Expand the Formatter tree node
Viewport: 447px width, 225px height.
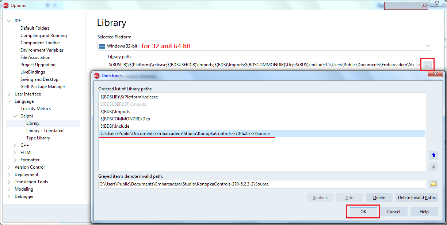coord(15,160)
